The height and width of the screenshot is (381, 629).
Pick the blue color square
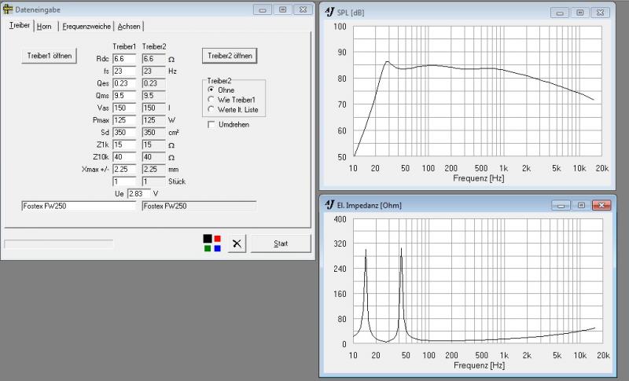pos(217,248)
